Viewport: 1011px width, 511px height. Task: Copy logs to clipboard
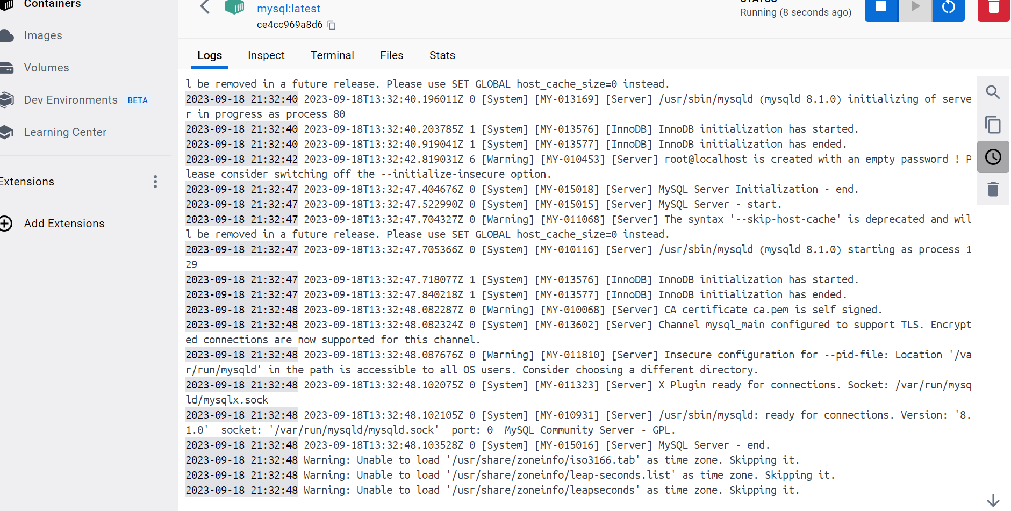[x=993, y=125]
